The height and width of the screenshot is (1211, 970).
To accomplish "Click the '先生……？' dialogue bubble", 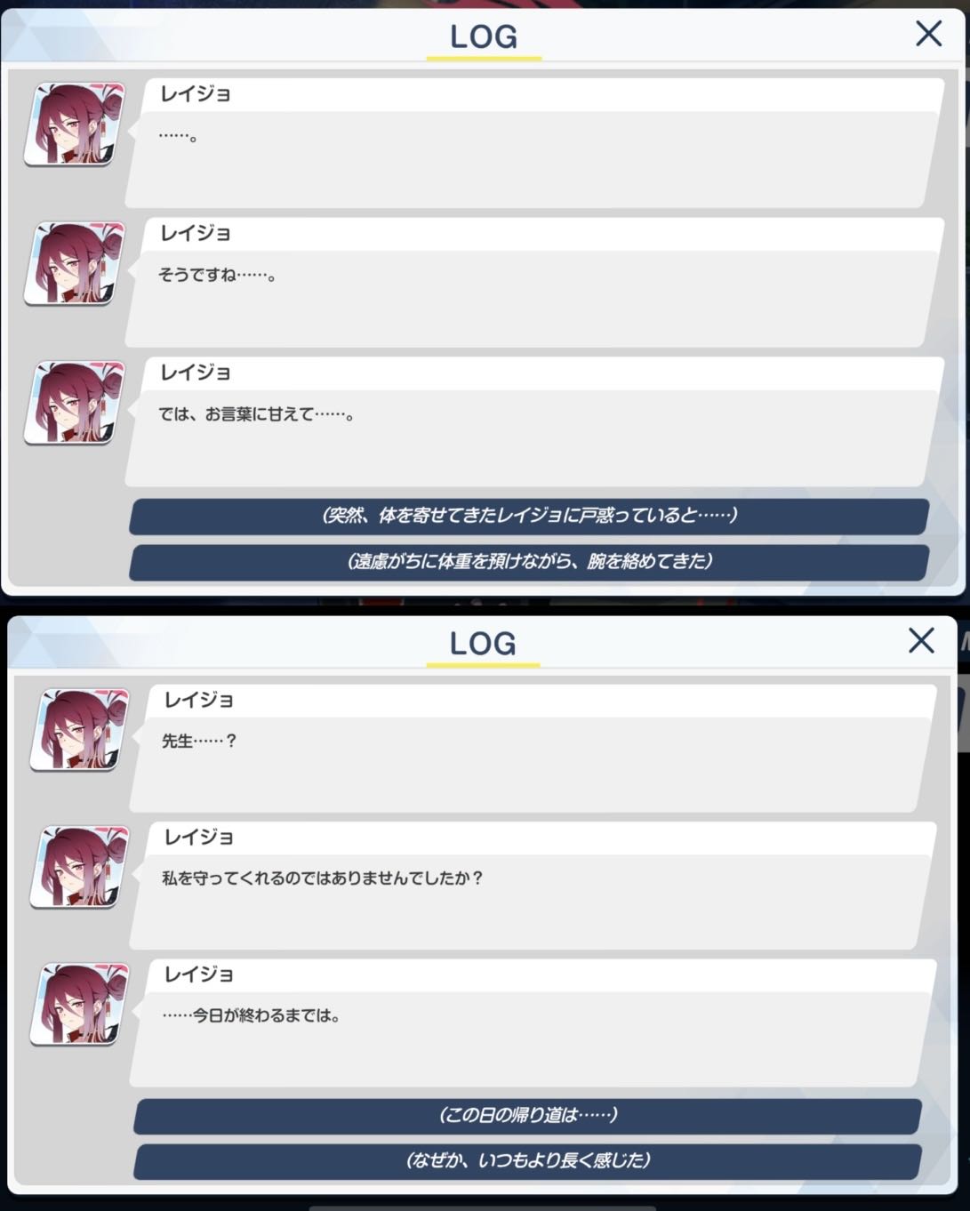I will pos(533,748).
